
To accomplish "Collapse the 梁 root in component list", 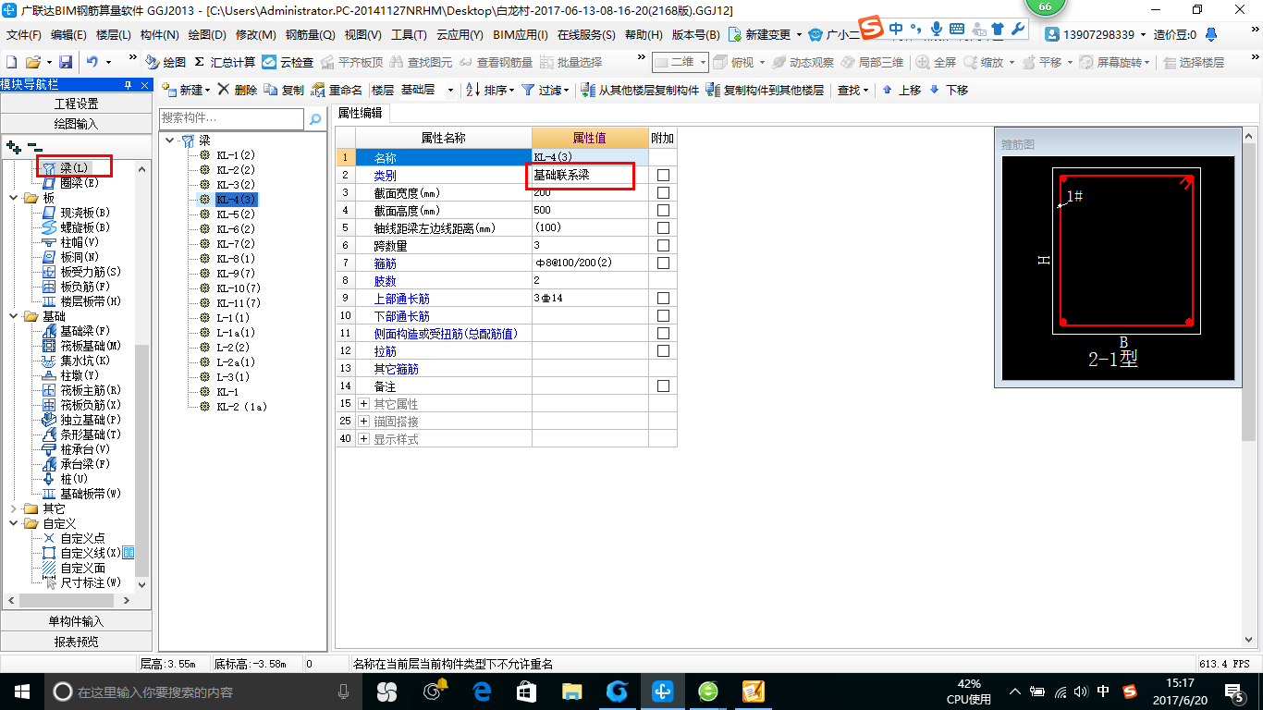I will tap(170, 141).
